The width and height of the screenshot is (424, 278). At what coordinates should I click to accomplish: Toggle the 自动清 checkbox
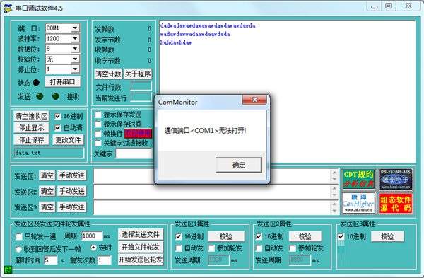(58, 128)
